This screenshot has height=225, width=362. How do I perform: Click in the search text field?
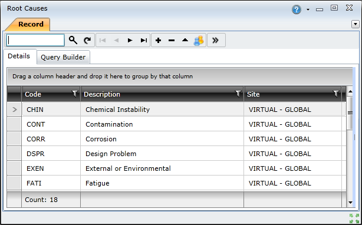tap(35, 40)
